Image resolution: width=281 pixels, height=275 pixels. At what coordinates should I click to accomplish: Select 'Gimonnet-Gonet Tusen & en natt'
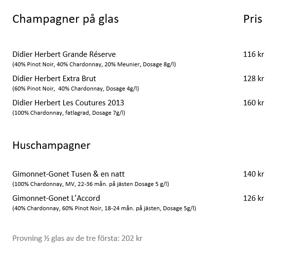68,174
